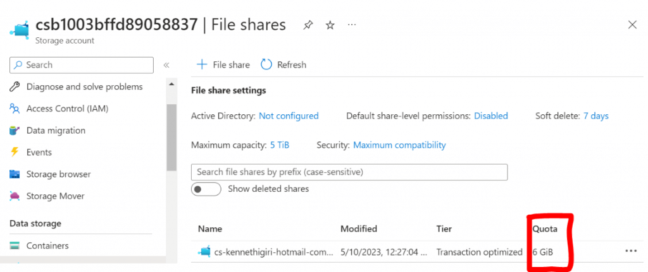This screenshot has height=272, width=648.
Task: Click the Data migration icon
Action: [15, 131]
